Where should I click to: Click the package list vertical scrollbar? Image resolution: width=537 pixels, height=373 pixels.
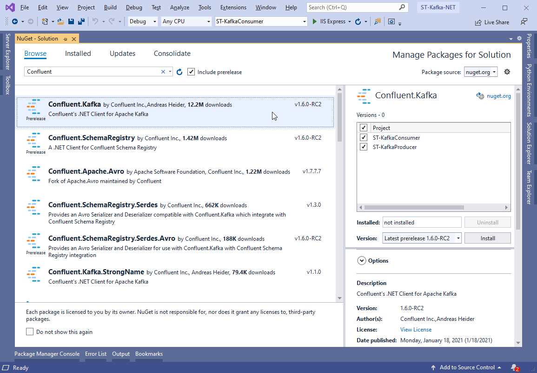339,117
